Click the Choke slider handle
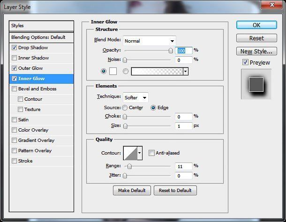 click(125, 117)
